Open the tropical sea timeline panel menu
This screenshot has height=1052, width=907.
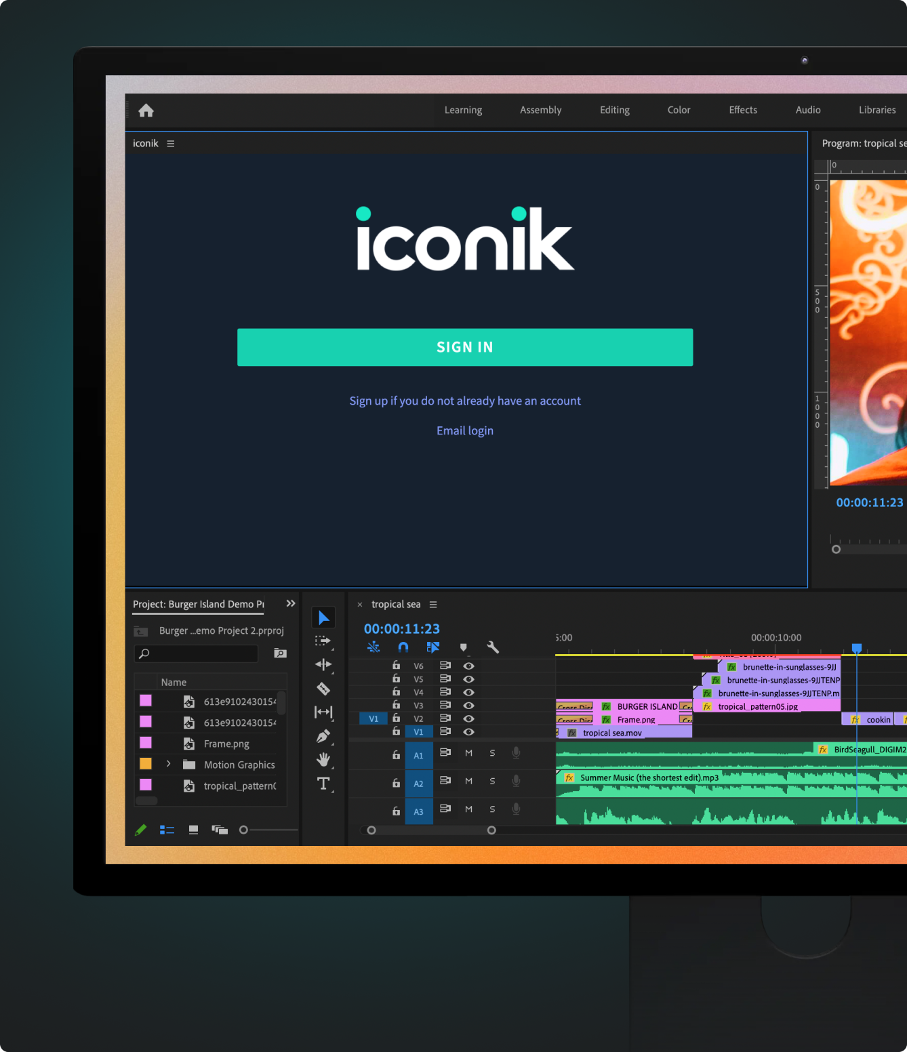pos(433,604)
